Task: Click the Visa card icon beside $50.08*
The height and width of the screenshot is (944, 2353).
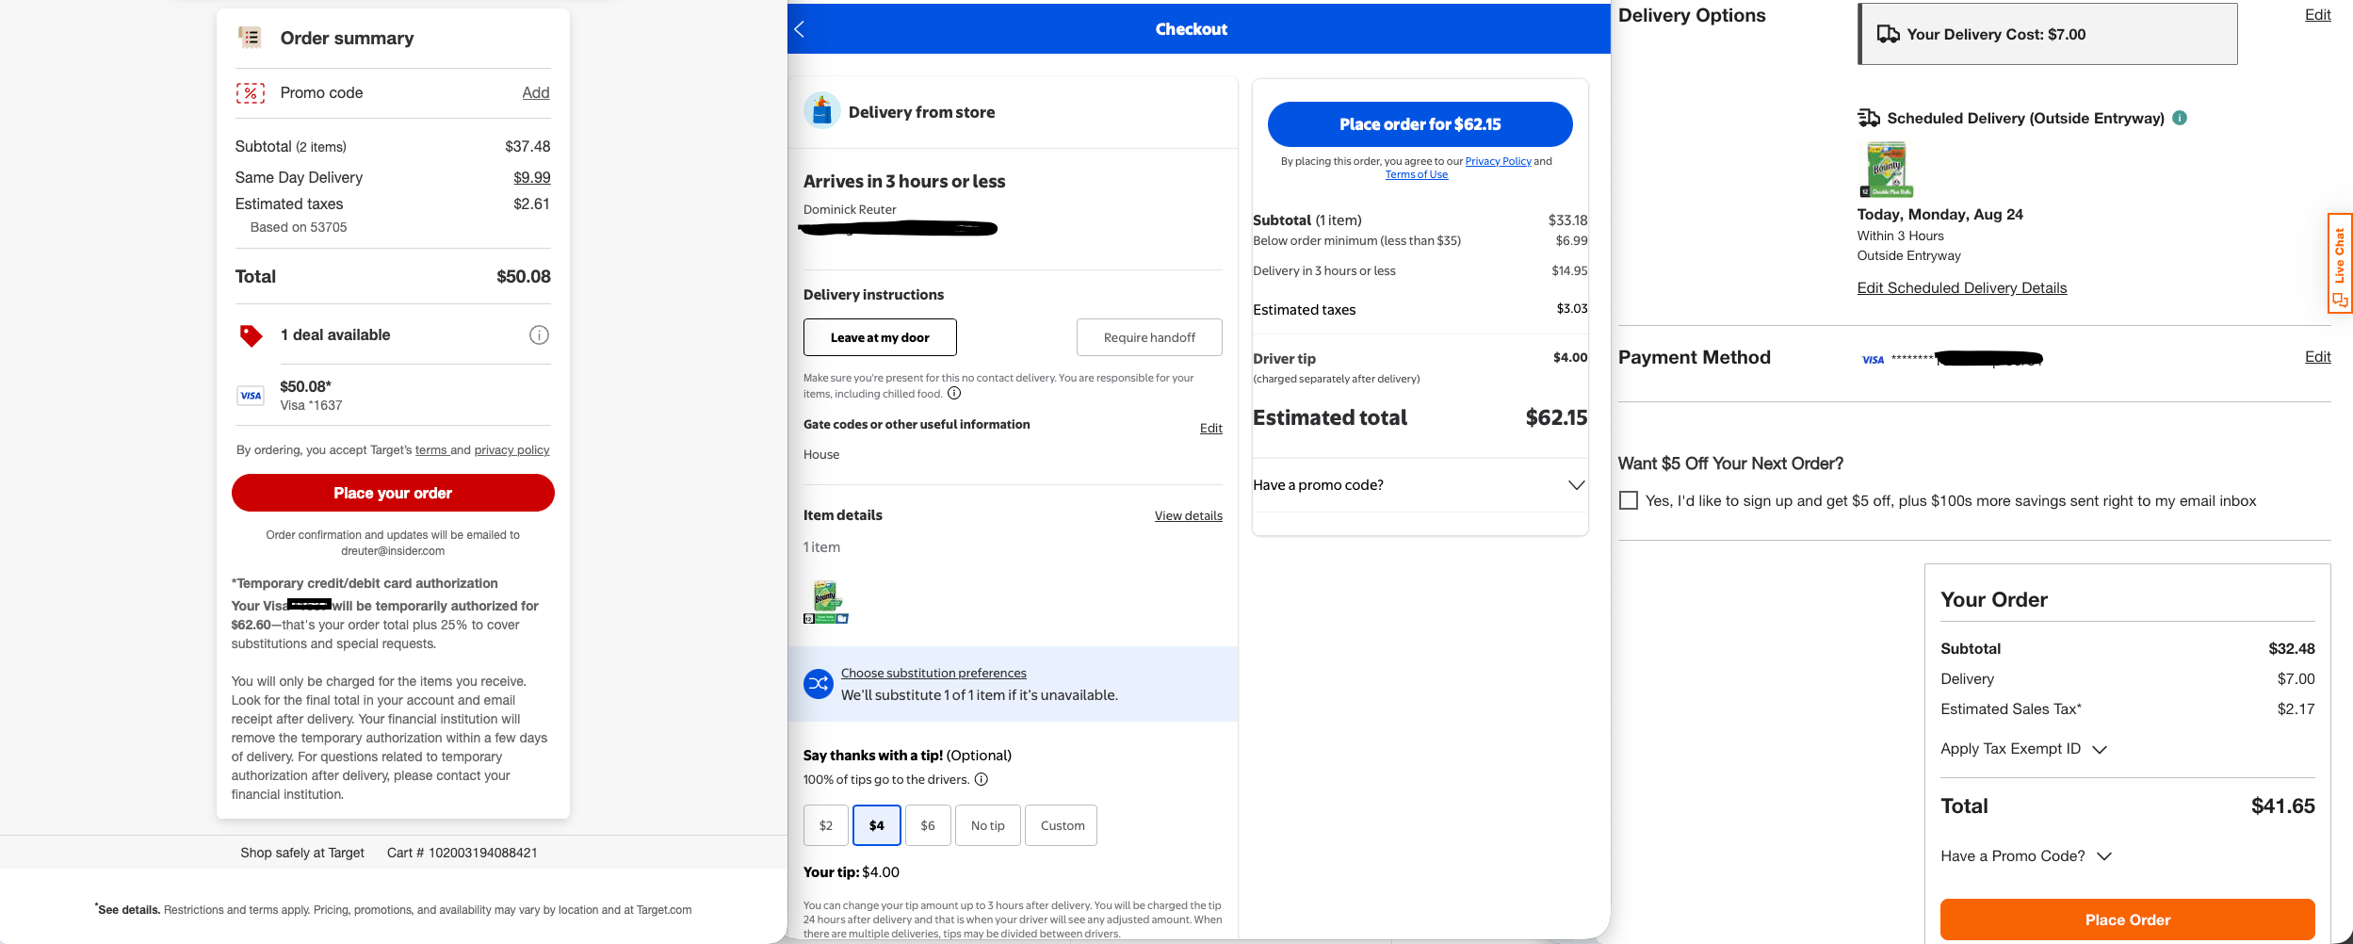Action: pyautogui.click(x=251, y=396)
